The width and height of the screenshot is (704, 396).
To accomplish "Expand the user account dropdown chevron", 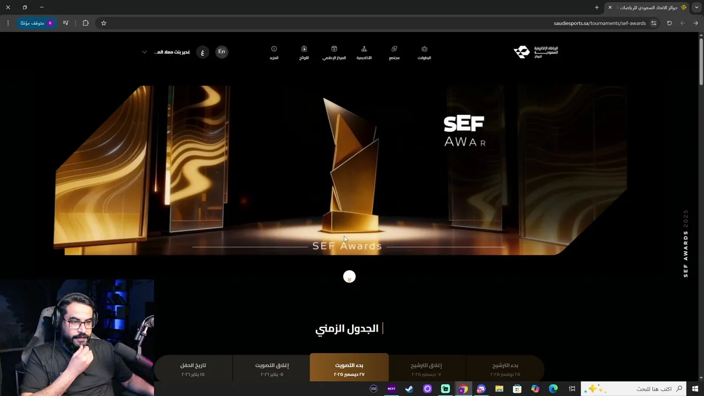I will click(x=144, y=52).
